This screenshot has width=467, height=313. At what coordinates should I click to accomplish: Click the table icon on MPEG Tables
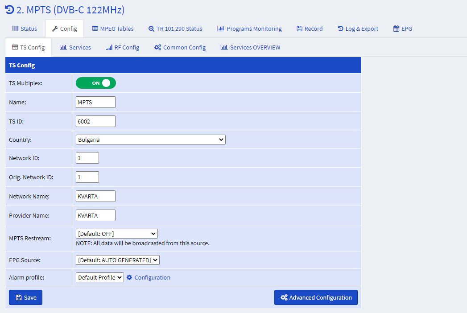click(x=95, y=28)
